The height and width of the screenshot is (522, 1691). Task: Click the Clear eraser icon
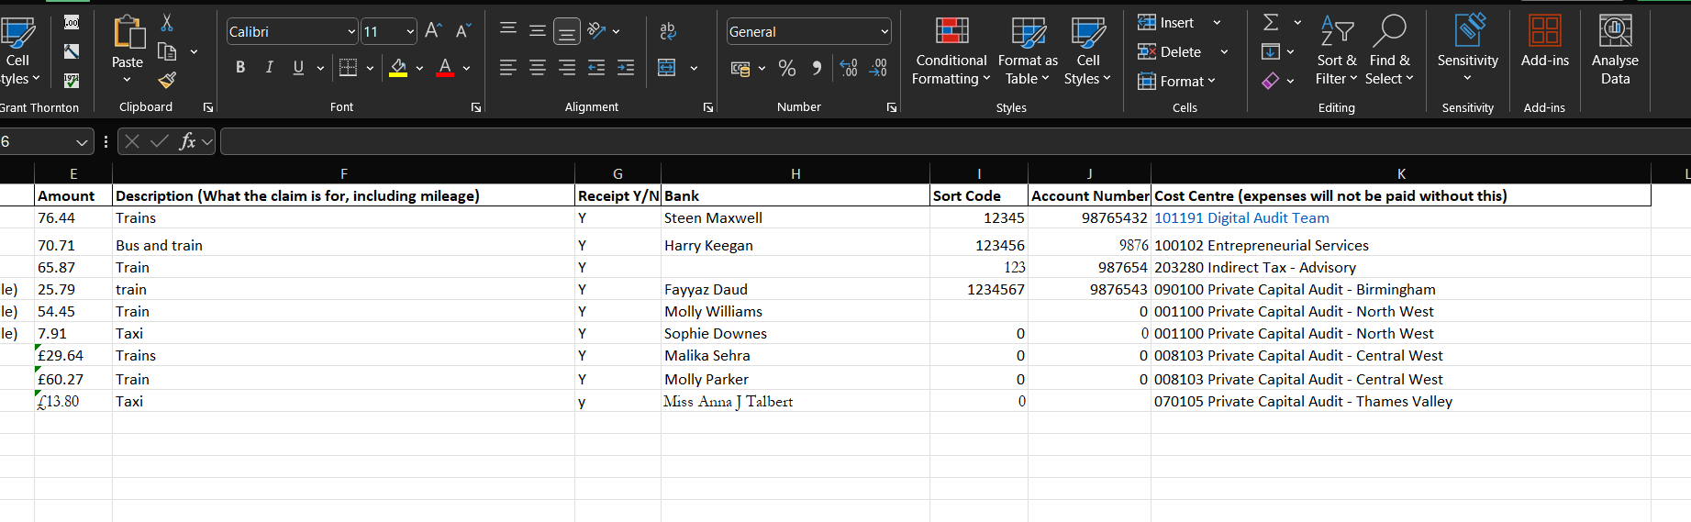tap(1271, 81)
